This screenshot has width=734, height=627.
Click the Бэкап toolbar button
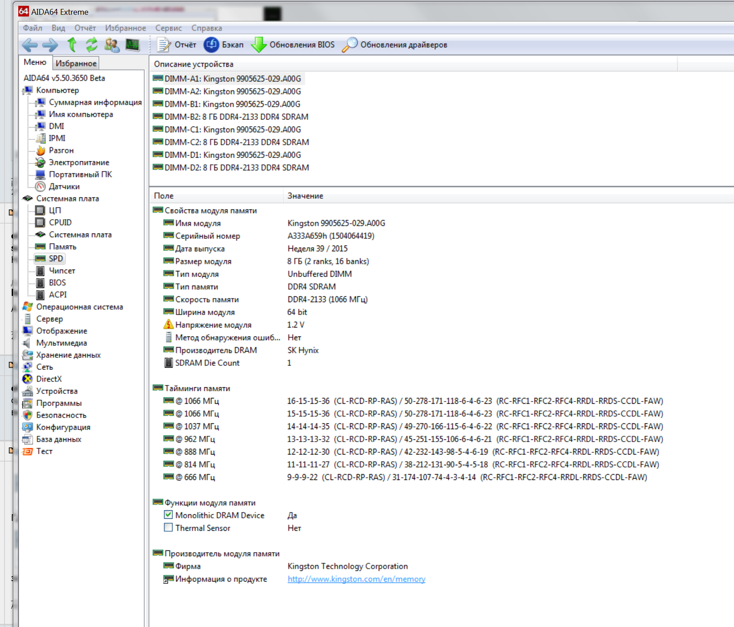tap(224, 45)
